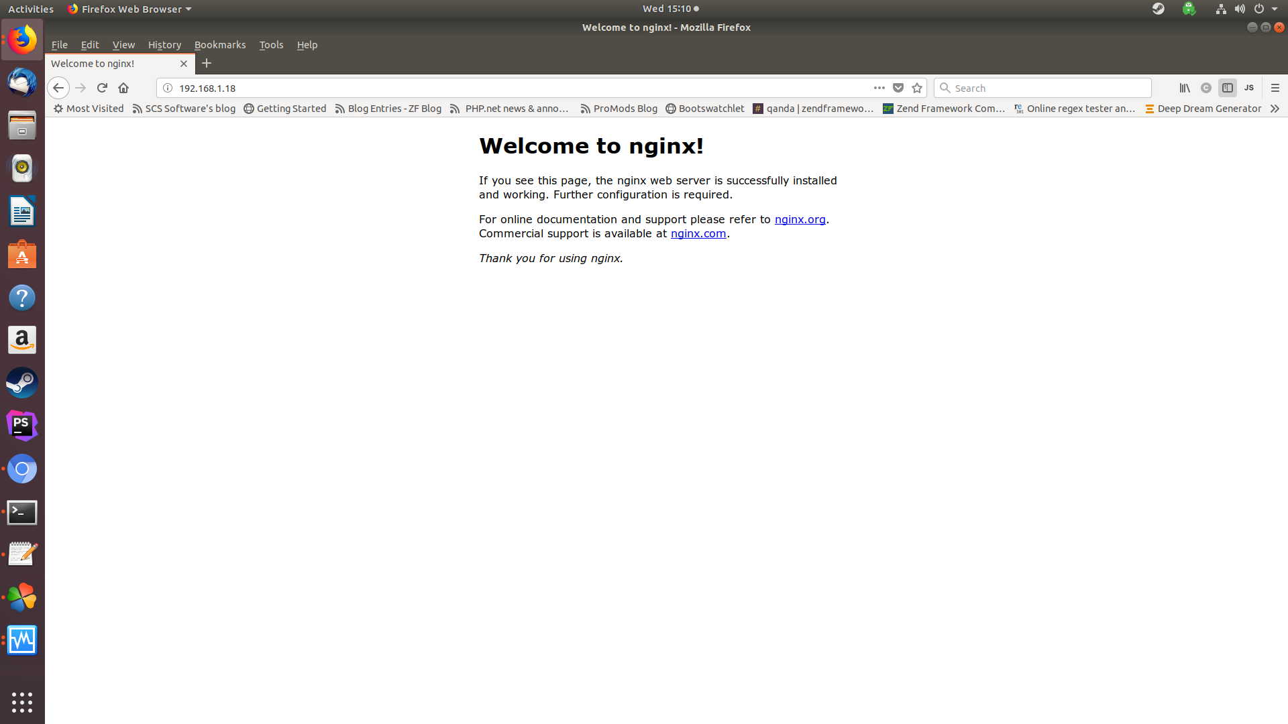
Task: Open Bootswatchlet bookmark
Action: [705, 109]
